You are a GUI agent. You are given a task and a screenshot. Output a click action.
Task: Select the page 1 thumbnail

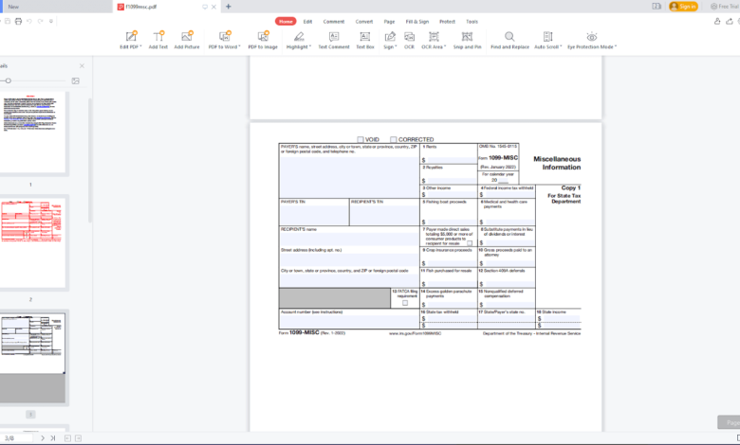point(32,133)
